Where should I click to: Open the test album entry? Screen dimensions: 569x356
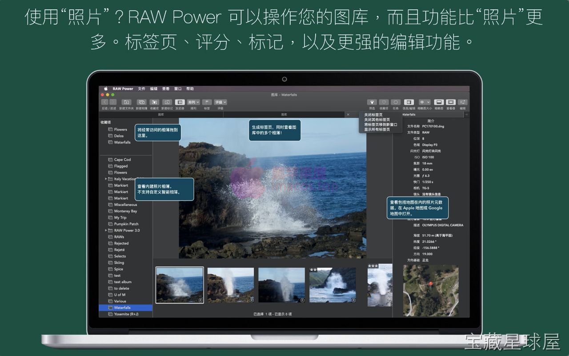click(x=123, y=282)
